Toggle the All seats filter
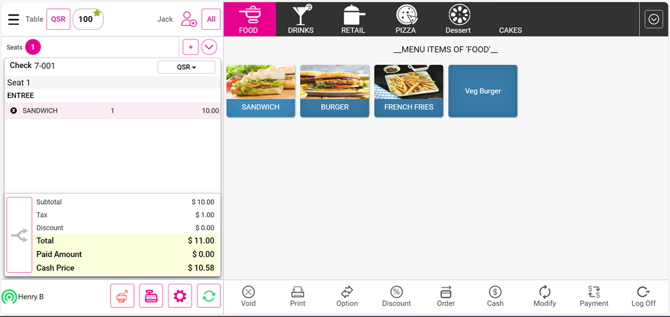Viewport: 670px width, 317px height. tap(211, 19)
